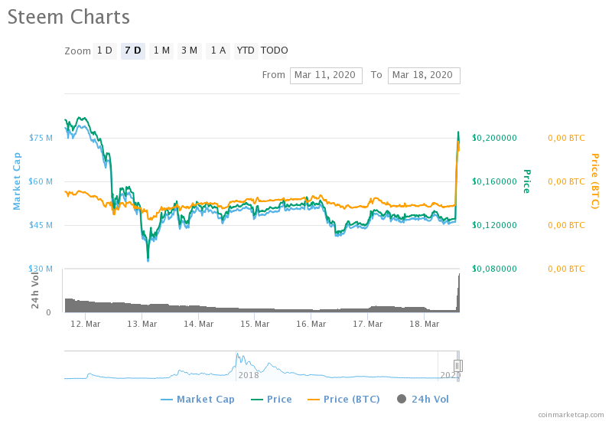This screenshot has height=421, width=612.
Task: Select the 3 M zoom range
Action: (190, 51)
